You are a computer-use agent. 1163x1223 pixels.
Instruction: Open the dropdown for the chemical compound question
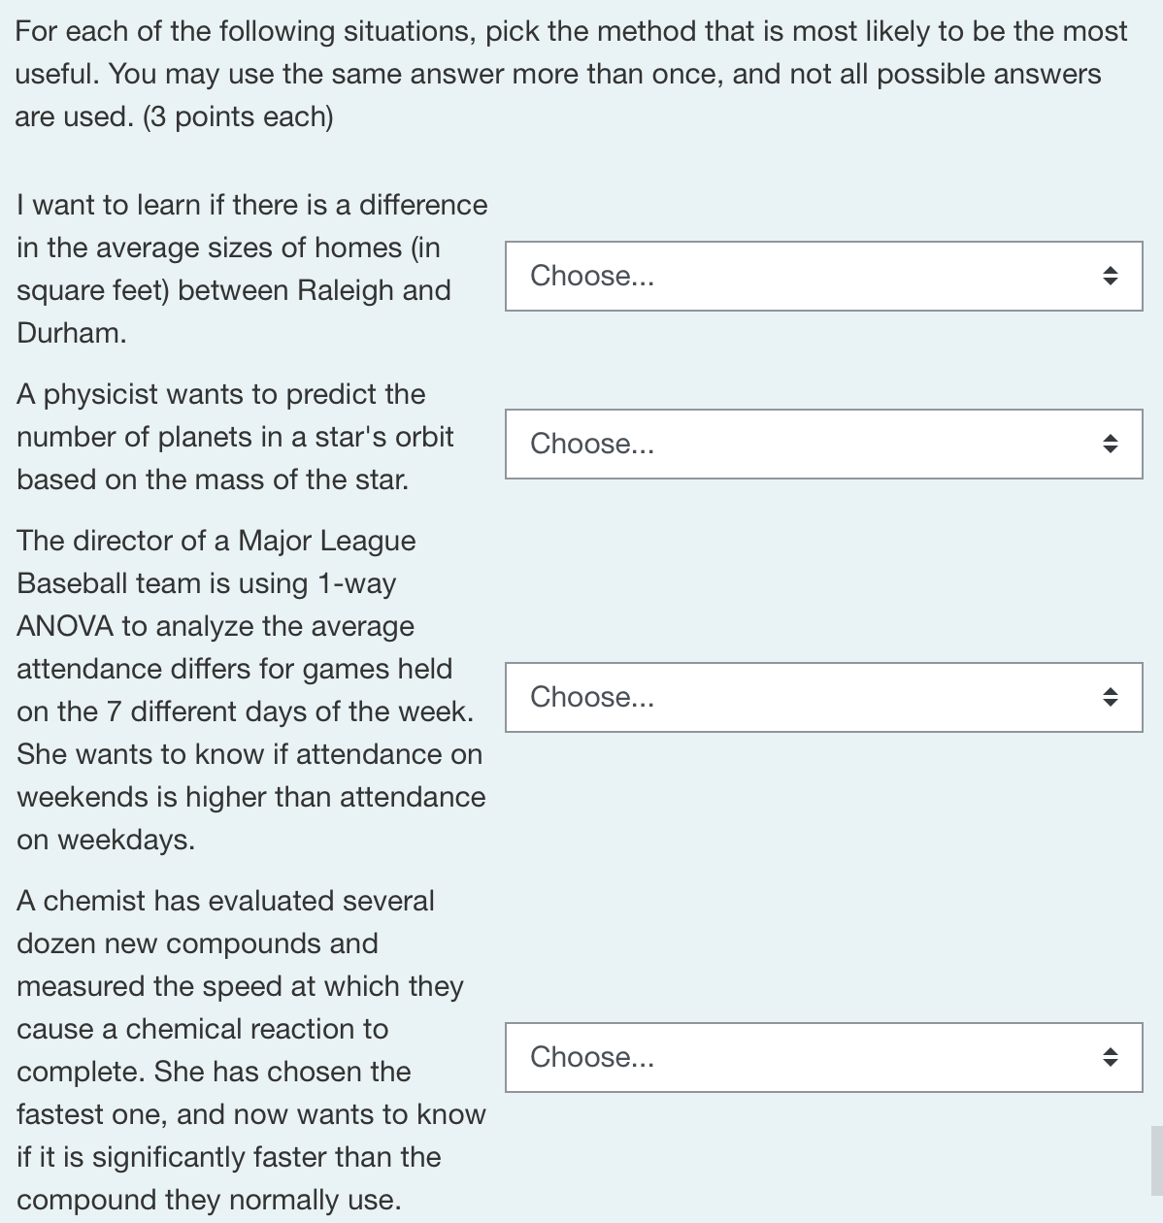[x=823, y=1057]
